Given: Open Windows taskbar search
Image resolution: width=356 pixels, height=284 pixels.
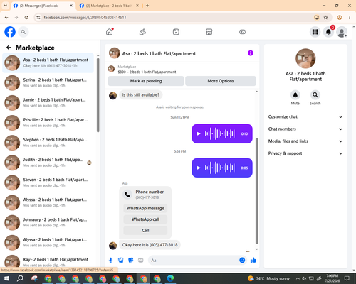Looking at the screenshot, I should point(20,278).
